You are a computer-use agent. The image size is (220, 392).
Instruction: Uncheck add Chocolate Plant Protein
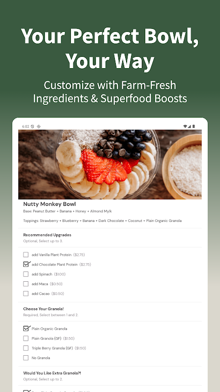[x=26, y=264]
